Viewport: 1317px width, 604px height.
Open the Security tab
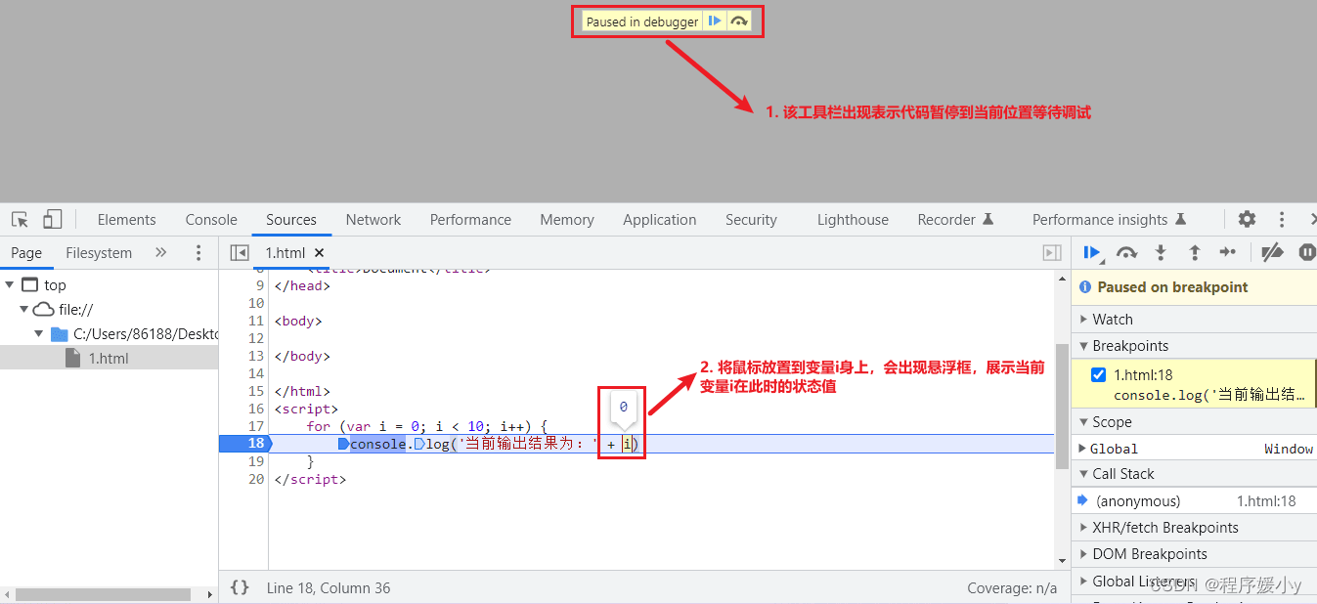pyautogui.click(x=751, y=220)
